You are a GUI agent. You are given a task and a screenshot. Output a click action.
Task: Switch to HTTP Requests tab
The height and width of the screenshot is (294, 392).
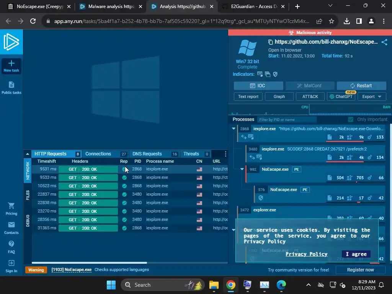click(x=57, y=154)
